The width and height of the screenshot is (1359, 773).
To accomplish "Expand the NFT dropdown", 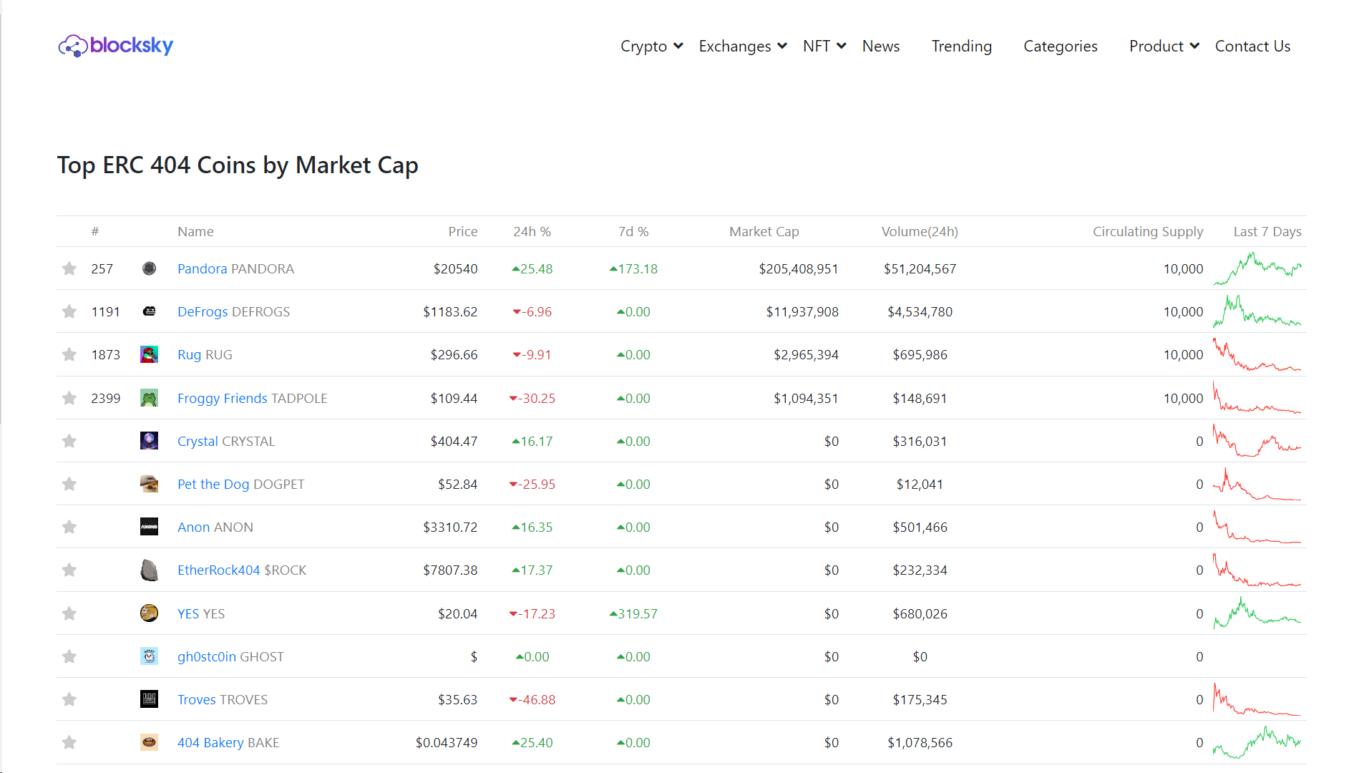I will [x=824, y=46].
